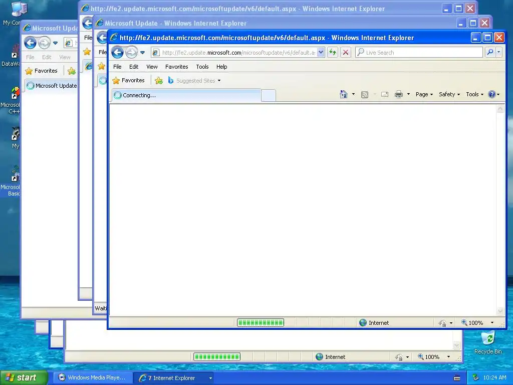513x385 pixels.
Task: Open the Help menu
Action: click(x=221, y=67)
